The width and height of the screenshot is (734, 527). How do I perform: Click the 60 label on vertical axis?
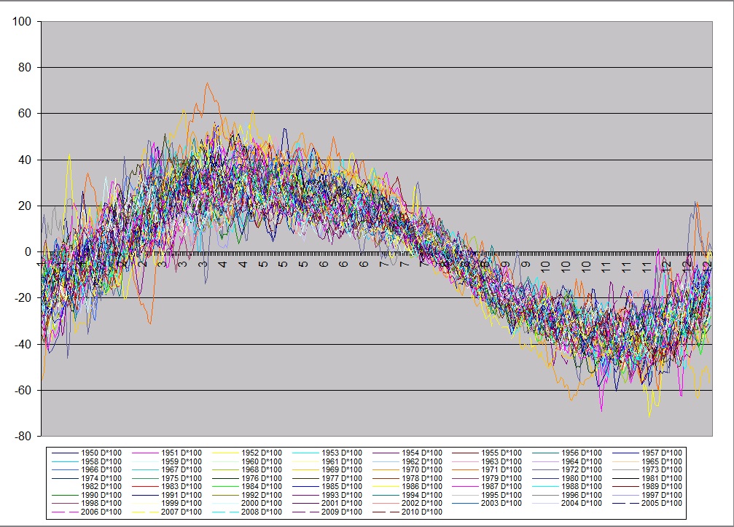[25, 114]
